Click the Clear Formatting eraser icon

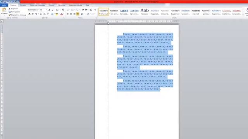click(63, 10)
